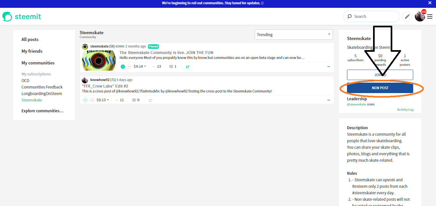This screenshot has height=206, width=436.
Task: Downvote the knowhow92 post
Action: [x=92, y=100]
